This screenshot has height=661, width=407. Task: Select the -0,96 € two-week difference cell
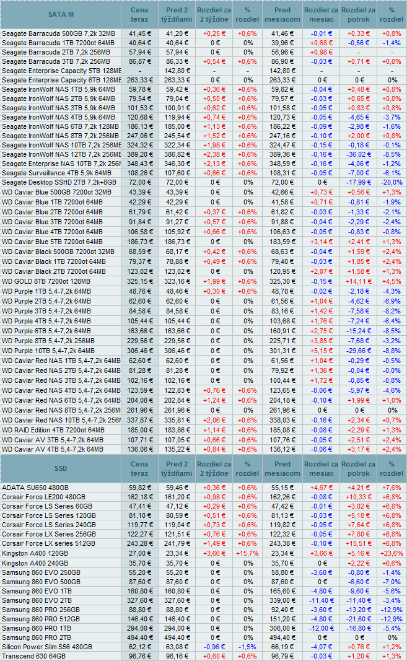214,647
